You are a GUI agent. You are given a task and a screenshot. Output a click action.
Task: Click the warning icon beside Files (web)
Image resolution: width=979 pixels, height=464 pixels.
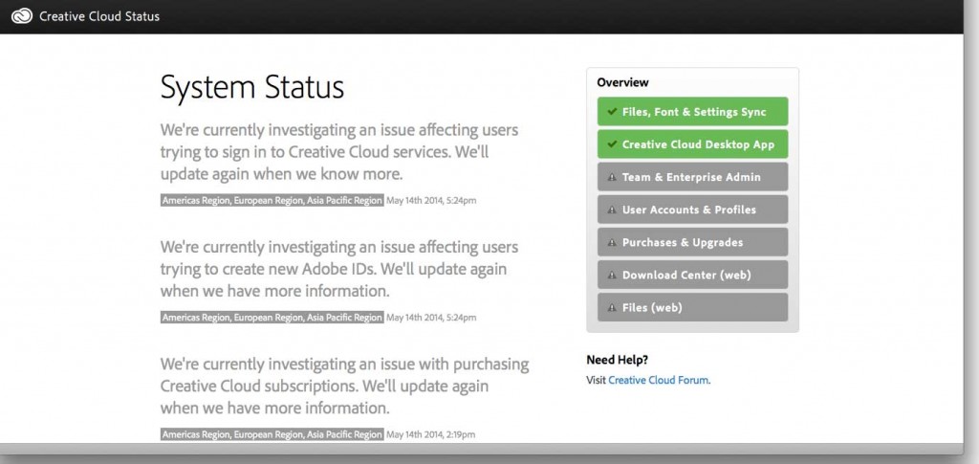[x=611, y=307]
